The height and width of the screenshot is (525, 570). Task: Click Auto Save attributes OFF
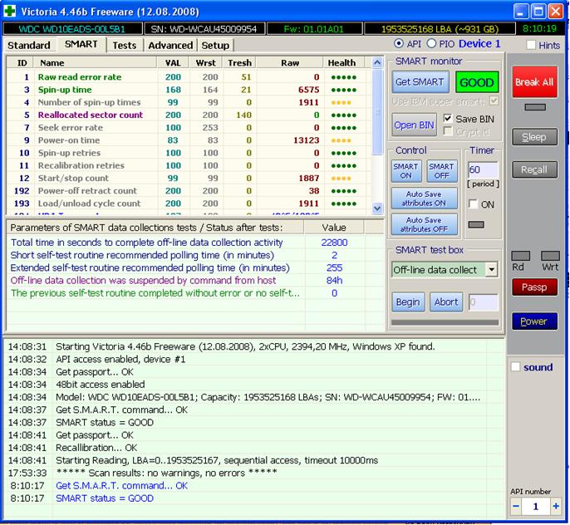[x=424, y=224]
